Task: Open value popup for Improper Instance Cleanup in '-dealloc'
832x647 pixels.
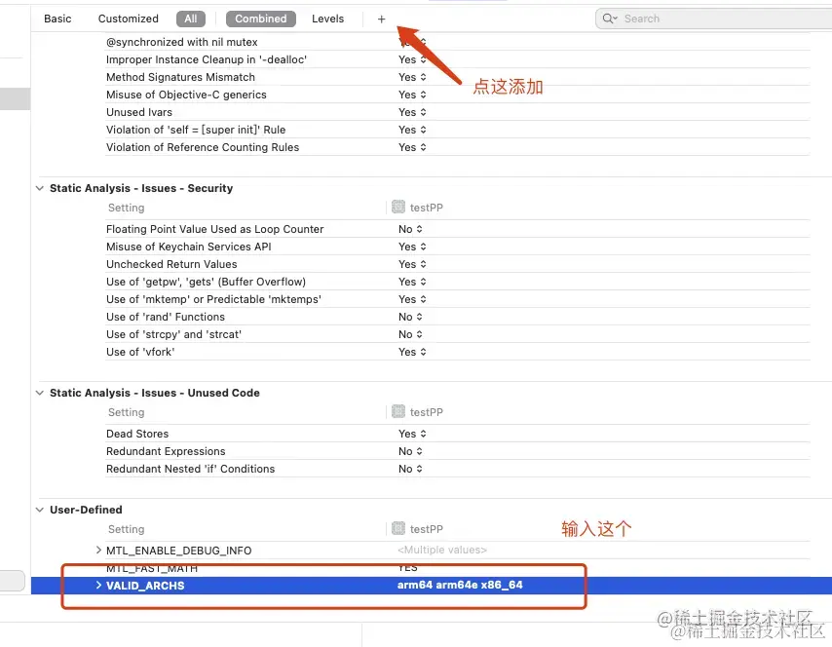Action: tap(412, 59)
